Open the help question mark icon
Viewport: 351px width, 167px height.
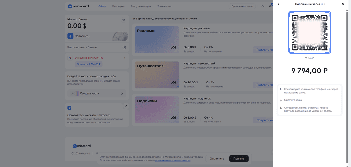(124, 47)
